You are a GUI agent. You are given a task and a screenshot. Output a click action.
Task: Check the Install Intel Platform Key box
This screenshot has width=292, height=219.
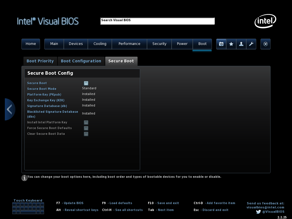[x=86, y=123]
